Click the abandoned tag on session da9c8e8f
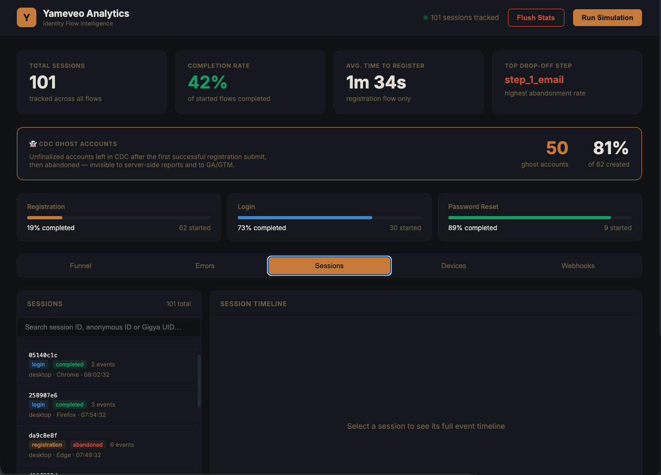Viewport: 661px width, 475px height. pyautogui.click(x=88, y=445)
